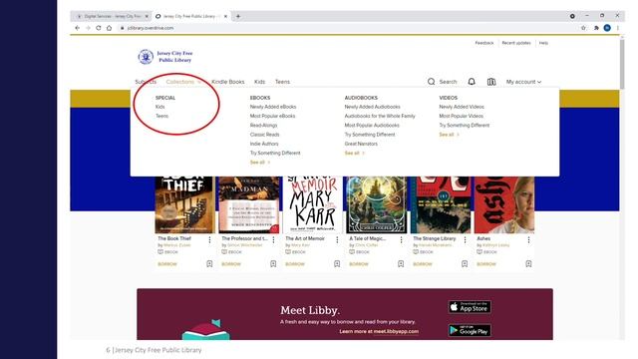638x359 pixels.
Task: Open Audiobooks for the Whole Family
Action: tap(380, 116)
